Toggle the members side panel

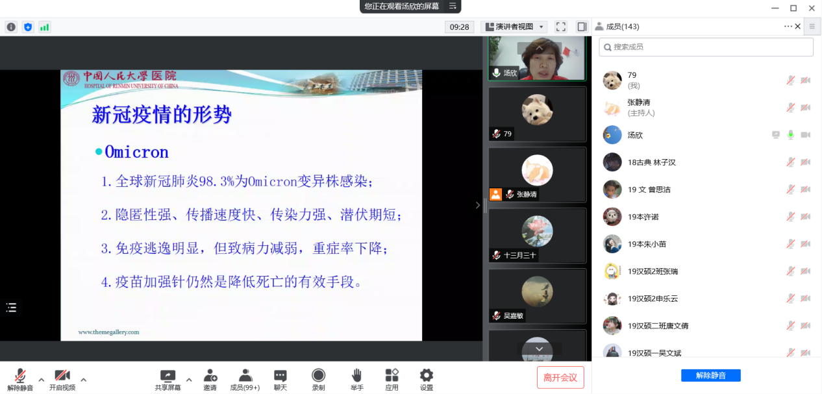(582, 27)
